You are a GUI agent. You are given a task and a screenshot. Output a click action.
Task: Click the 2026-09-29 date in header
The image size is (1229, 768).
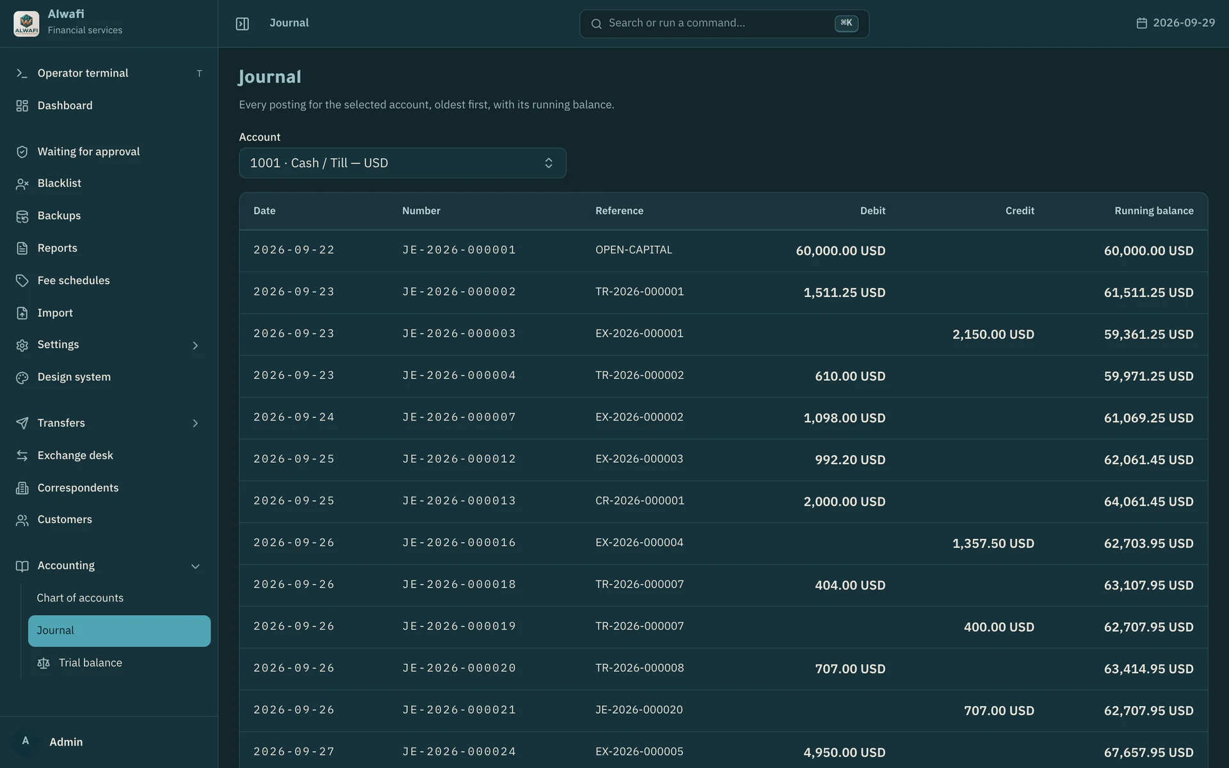(1184, 23)
